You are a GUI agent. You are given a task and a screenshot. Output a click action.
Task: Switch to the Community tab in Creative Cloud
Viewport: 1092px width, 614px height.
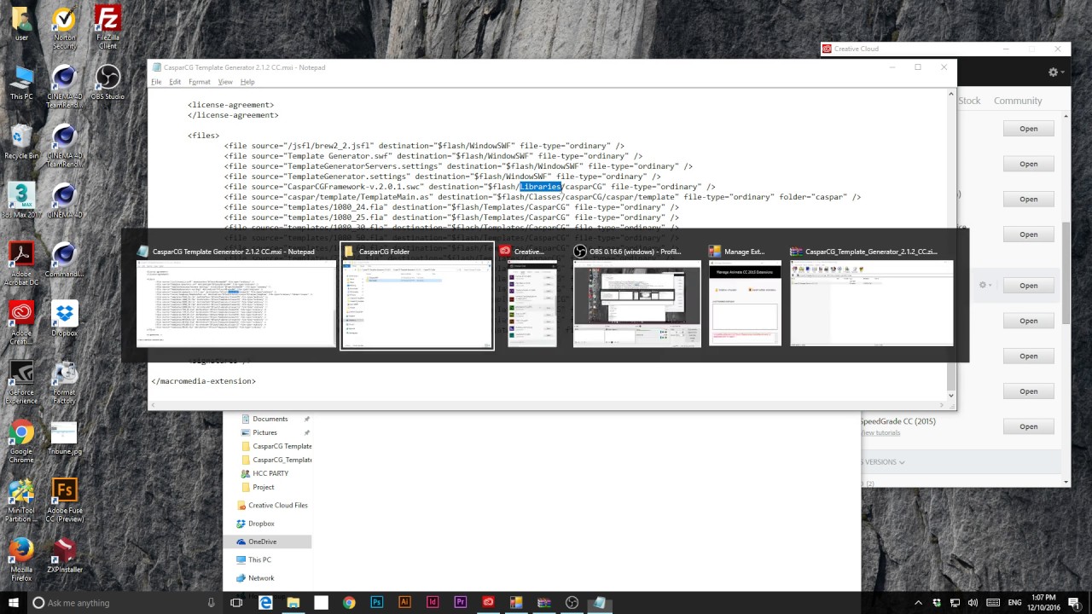1018,101
